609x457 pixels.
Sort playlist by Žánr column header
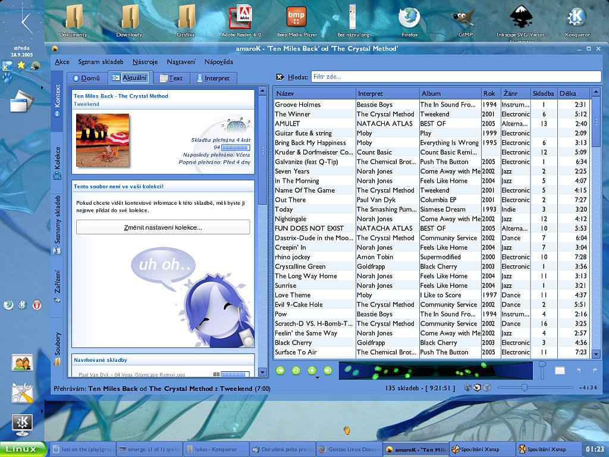(516, 93)
